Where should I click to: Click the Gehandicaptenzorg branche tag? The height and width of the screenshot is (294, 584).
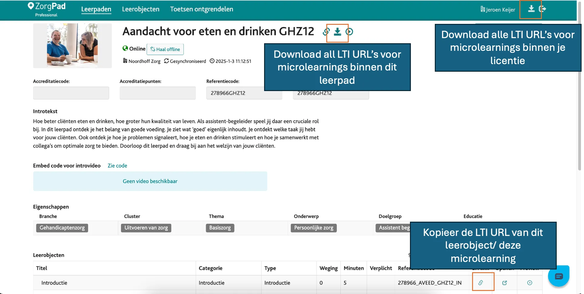click(x=62, y=228)
